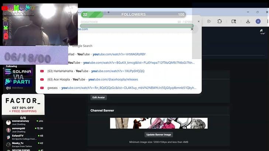The image size is (269, 151).
Task: Remove the highlighted address bar suggestion
Action: pos(192,29)
